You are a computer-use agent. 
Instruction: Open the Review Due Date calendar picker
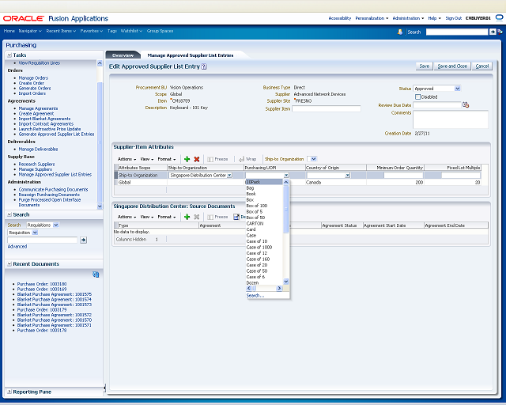466,104
